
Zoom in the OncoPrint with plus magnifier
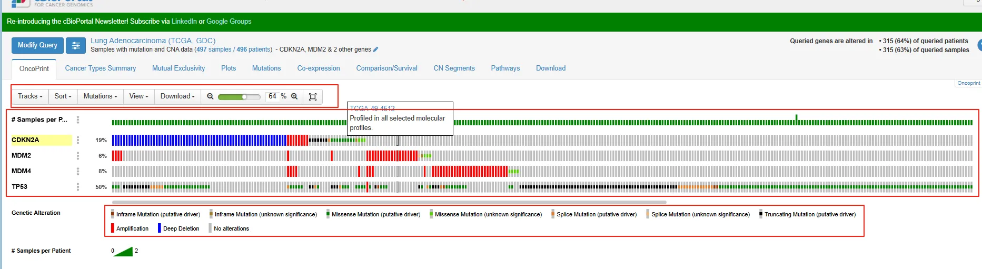tap(294, 96)
